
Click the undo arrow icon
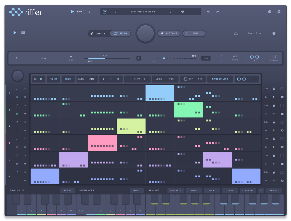[208, 12]
